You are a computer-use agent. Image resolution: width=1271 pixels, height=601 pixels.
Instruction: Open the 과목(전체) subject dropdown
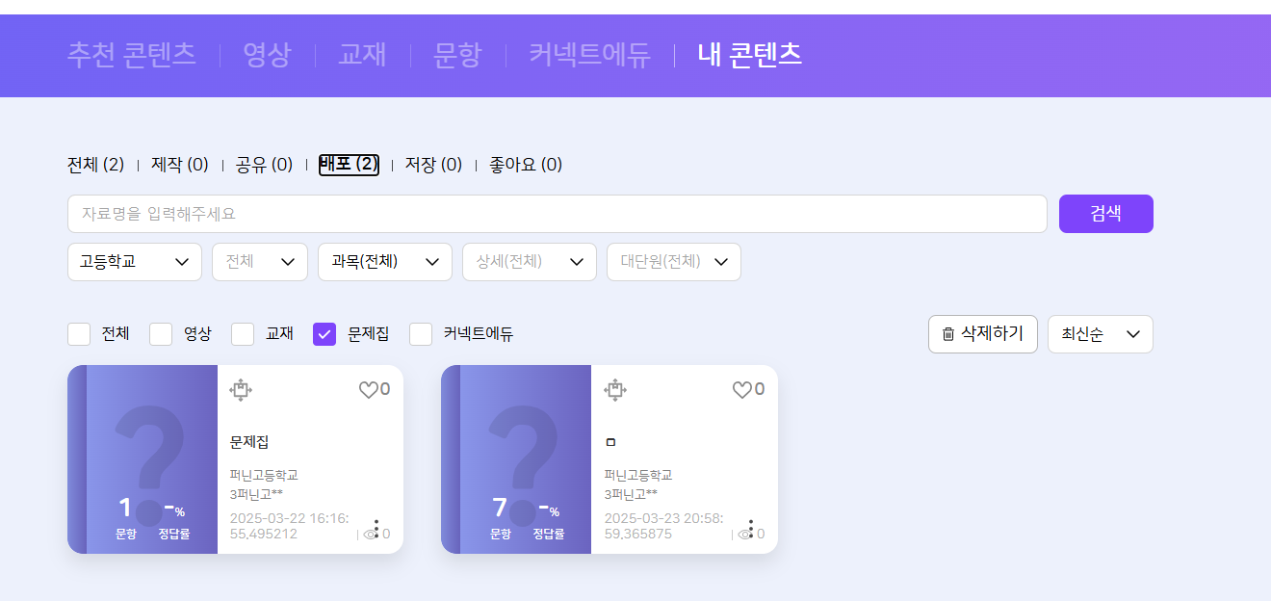385,262
